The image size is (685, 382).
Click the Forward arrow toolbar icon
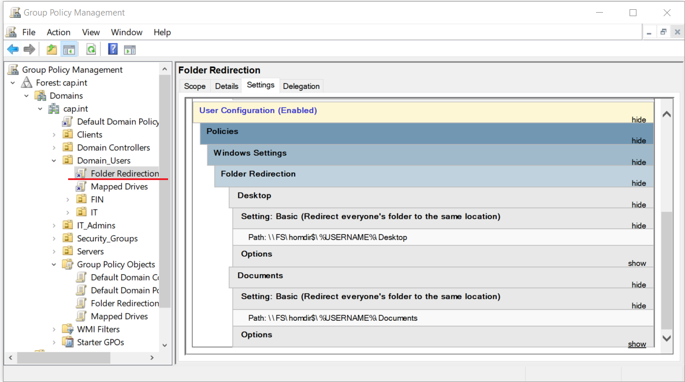pos(29,50)
